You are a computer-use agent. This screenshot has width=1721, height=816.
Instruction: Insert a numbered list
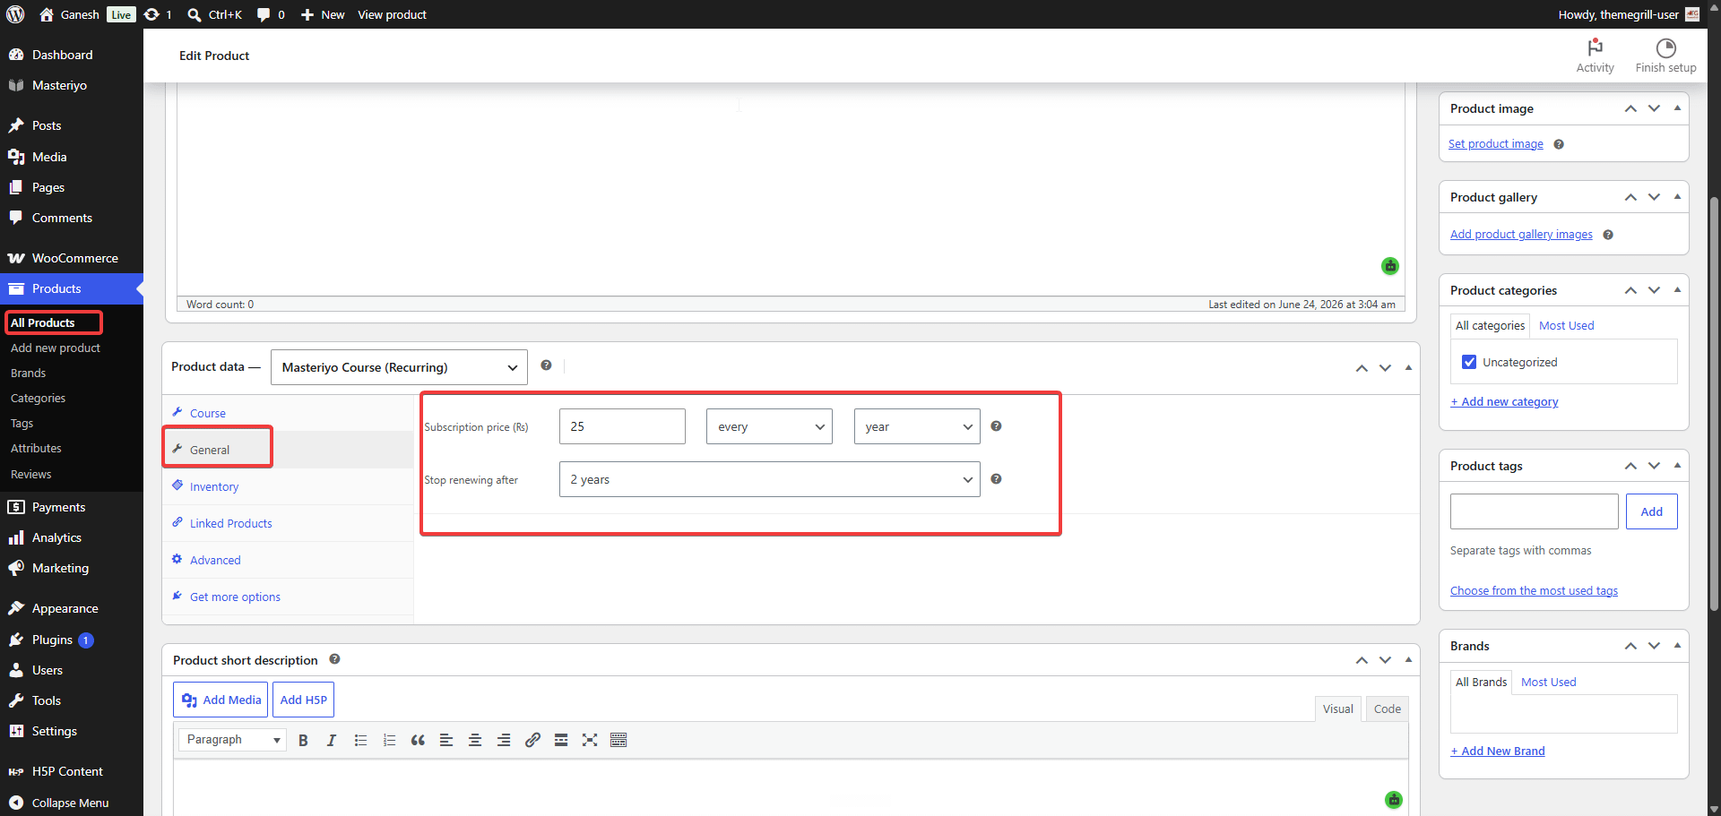click(x=389, y=740)
